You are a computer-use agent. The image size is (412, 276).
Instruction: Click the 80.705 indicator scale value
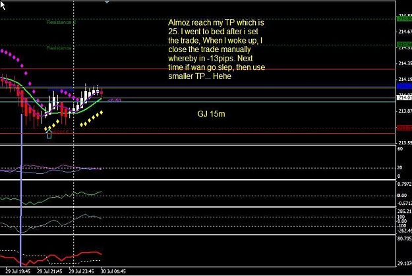[x=405, y=238]
